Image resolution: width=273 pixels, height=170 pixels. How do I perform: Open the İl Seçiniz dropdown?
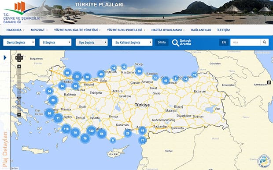pos(55,42)
